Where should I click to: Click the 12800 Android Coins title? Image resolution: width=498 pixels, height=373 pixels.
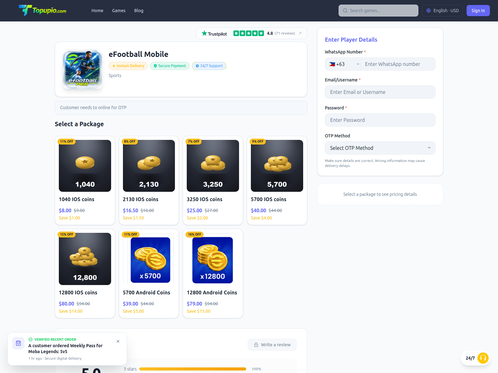tap(212, 292)
